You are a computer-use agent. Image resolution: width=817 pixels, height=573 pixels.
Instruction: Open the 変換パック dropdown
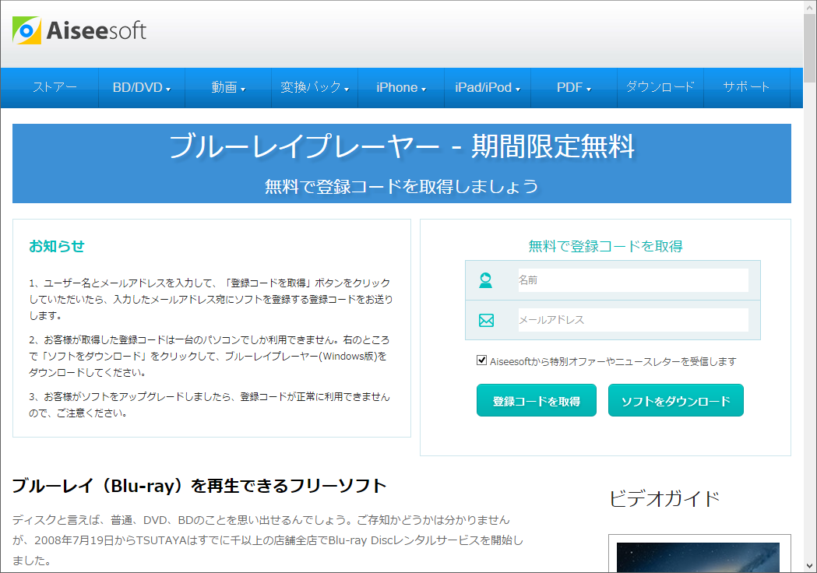click(x=313, y=87)
